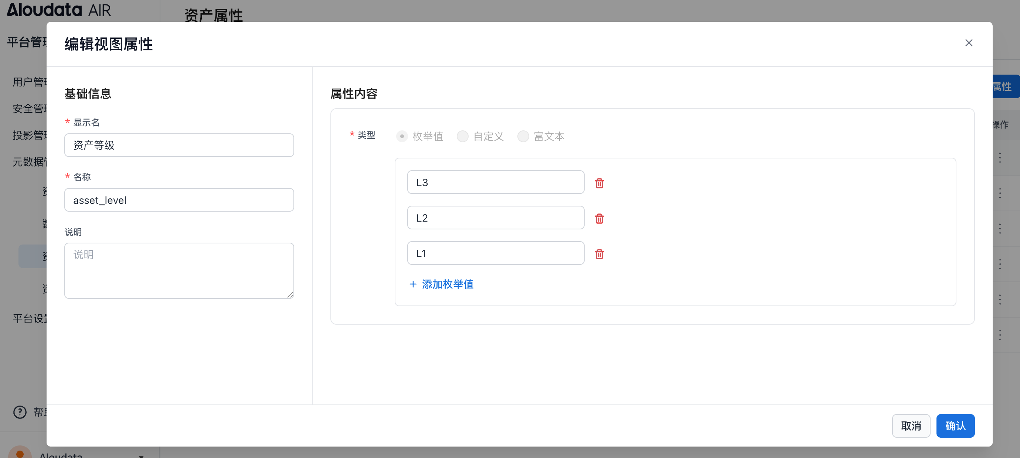1020x458 pixels.
Task: Select the 自定义 radio option
Action: [462, 136]
